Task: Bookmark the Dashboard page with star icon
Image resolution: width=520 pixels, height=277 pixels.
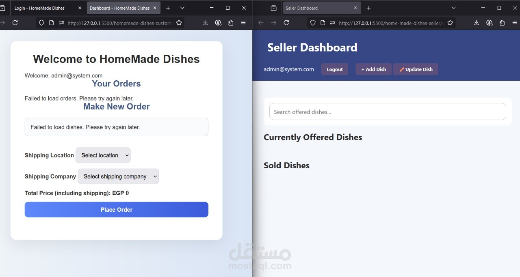Action: pyautogui.click(x=179, y=23)
